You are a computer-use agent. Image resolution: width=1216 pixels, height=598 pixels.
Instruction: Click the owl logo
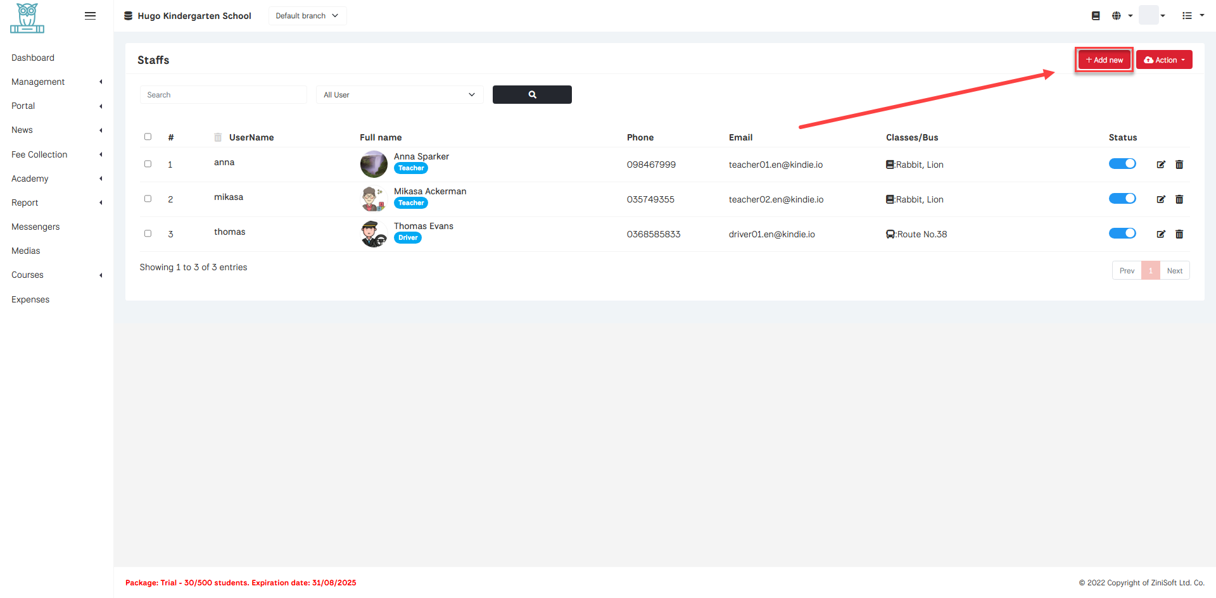pyautogui.click(x=27, y=18)
